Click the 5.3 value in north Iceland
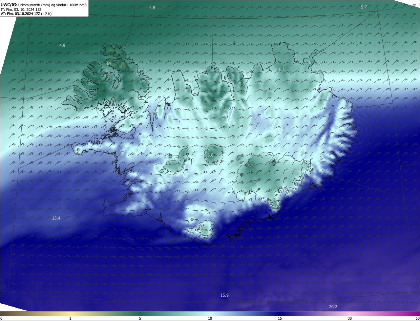 (x=242, y=84)
